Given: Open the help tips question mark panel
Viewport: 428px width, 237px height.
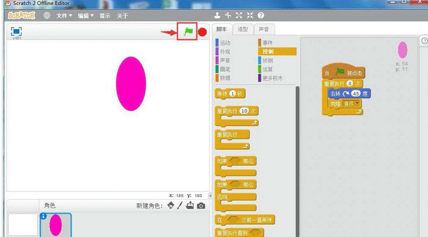Looking at the screenshot, I should [x=424, y=41].
